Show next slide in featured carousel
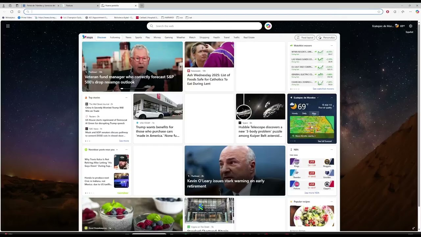 point(180,66)
